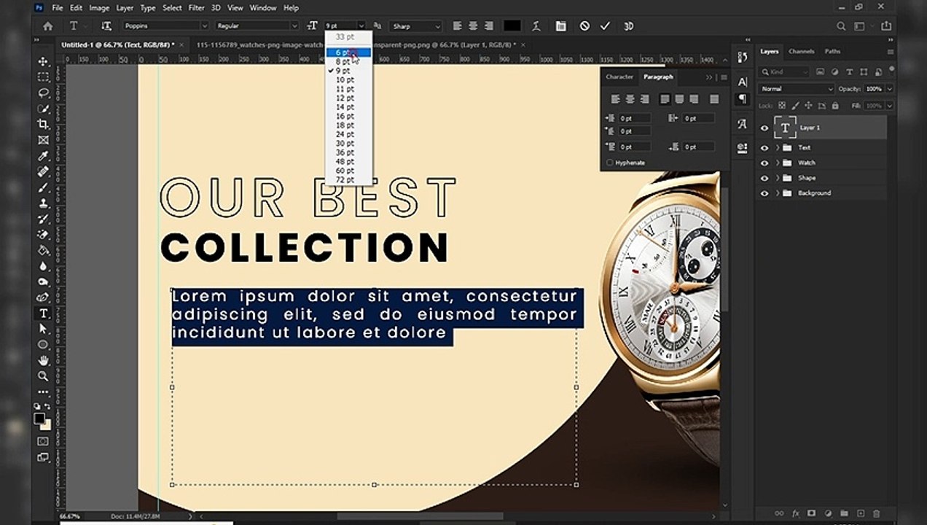Image resolution: width=927 pixels, height=525 pixels.
Task: Click the background color swatch in toolbar
Action: click(46, 424)
